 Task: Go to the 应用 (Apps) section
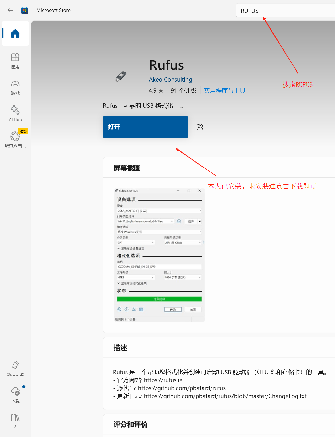pos(15,61)
